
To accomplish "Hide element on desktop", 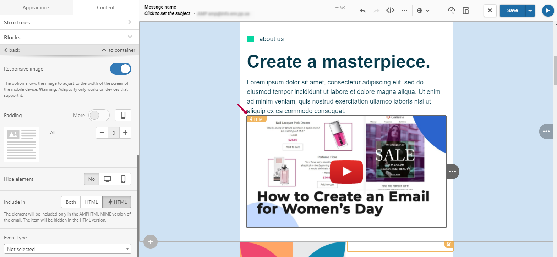I will coord(107,179).
